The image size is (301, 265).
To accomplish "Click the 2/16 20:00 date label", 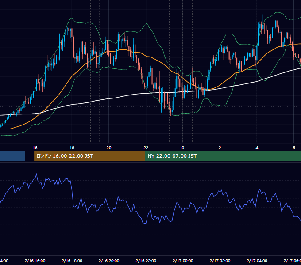I will 109,261.
